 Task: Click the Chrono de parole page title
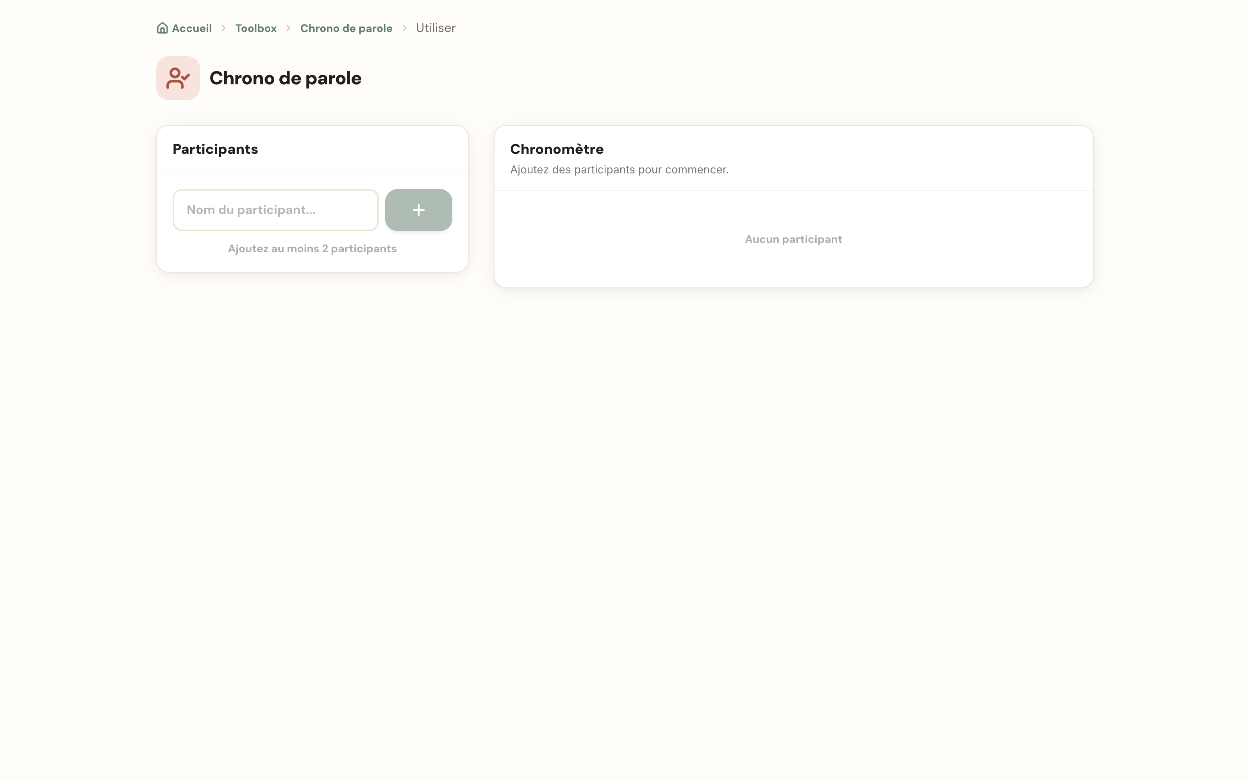tap(286, 78)
